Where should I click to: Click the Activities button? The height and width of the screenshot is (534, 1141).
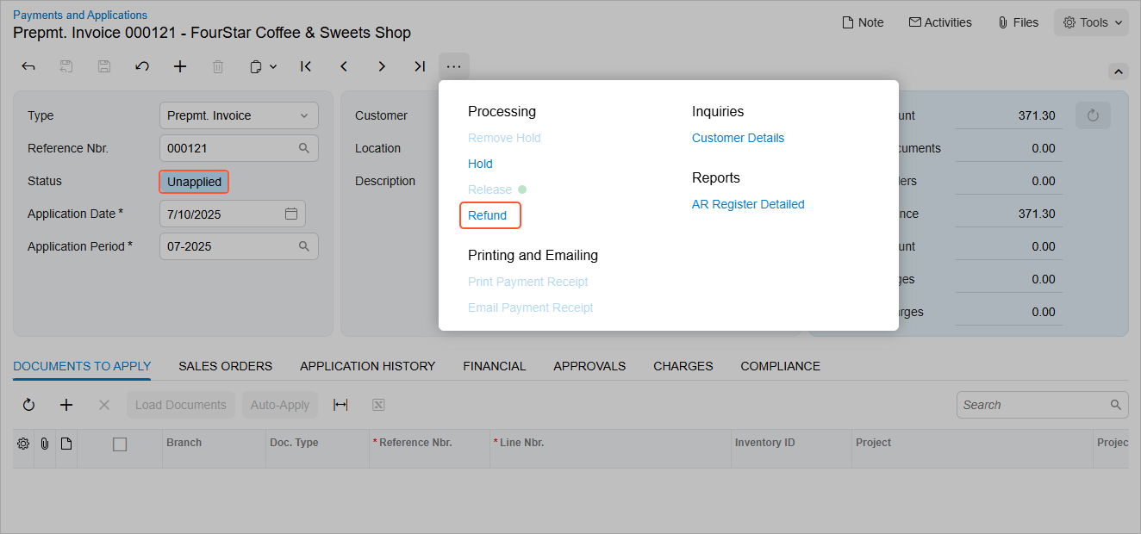939,22
